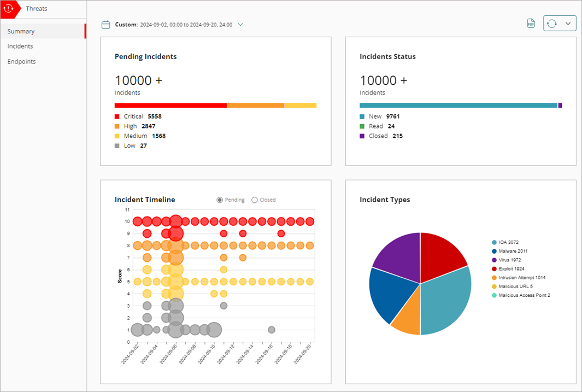Click the PDF export icon
Viewport: 582px width, 392px height.
coord(531,24)
